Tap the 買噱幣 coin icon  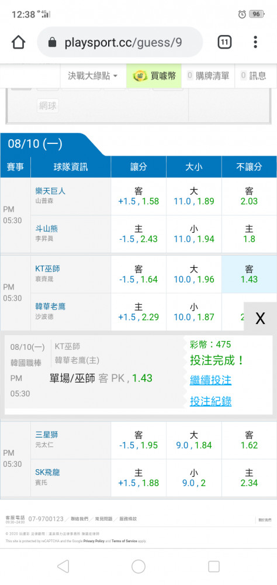140,76
